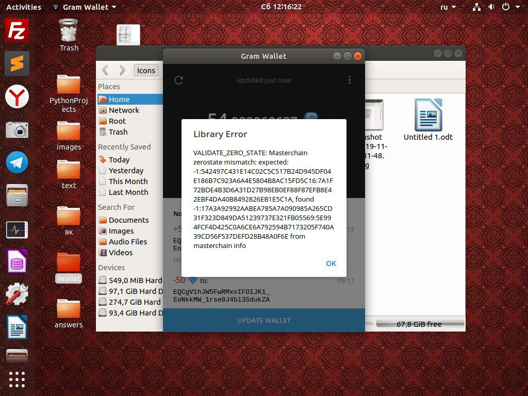Open FileZilla from the dock
Screen dimensions: 528x396
(x=17, y=30)
